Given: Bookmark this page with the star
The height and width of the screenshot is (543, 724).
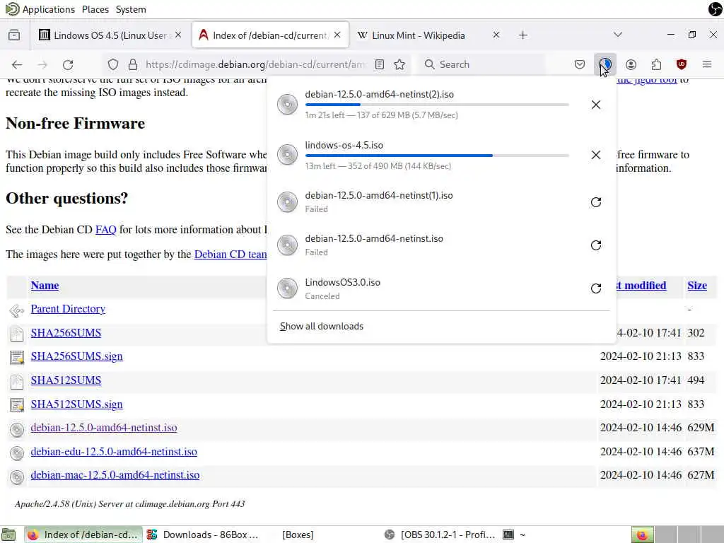Looking at the screenshot, I should point(400,64).
